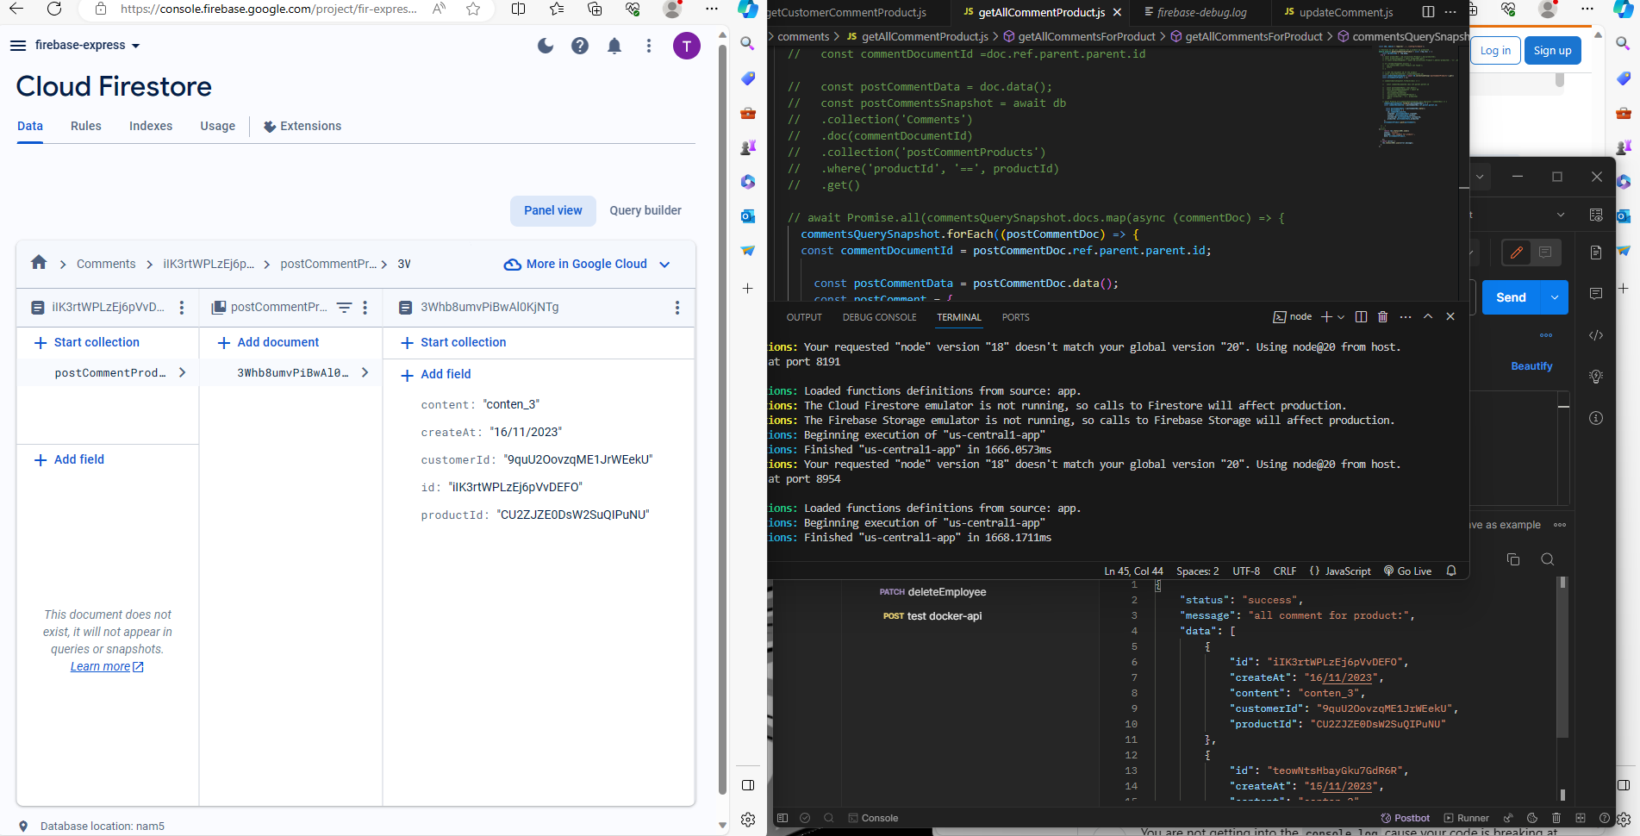The width and height of the screenshot is (1640, 836).
Task: Open Send button dropdown arrow
Action: point(1555,297)
